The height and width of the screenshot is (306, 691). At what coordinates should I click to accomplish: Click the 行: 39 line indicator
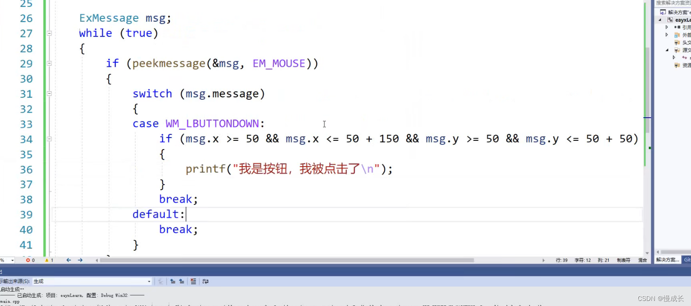(x=562, y=260)
